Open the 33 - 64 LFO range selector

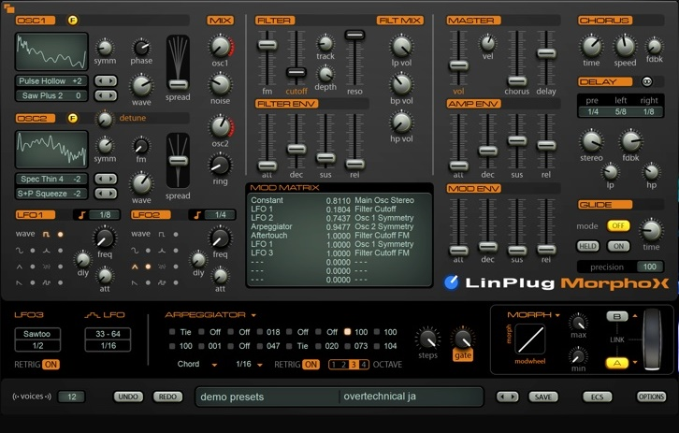click(x=108, y=334)
